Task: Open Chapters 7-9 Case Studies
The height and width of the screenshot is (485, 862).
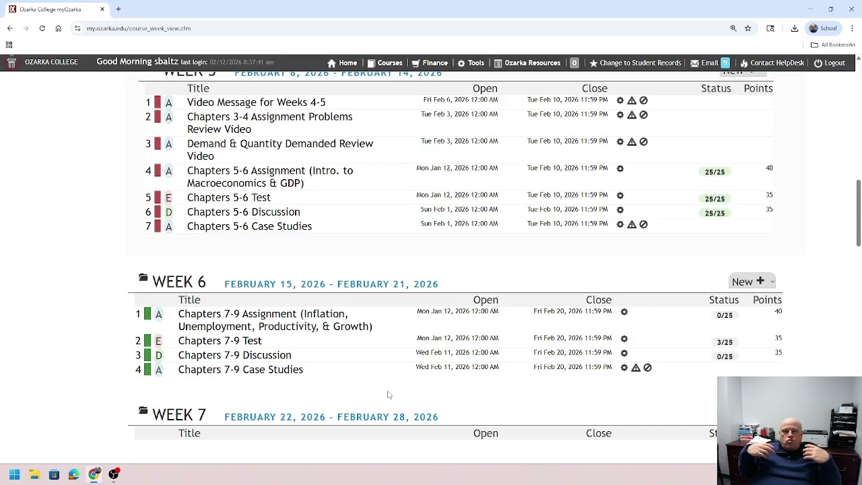Action: pos(240,369)
